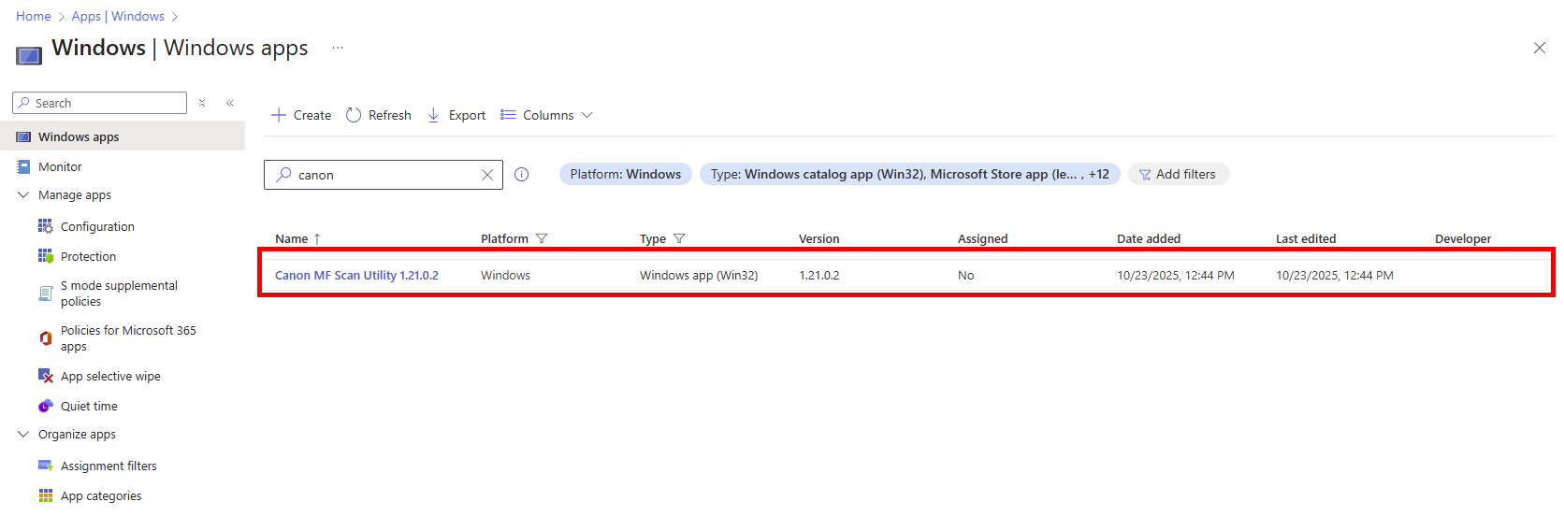Image resolution: width=1564 pixels, height=516 pixels.
Task: Sort by the Date added column header
Action: coord(1148,238)
